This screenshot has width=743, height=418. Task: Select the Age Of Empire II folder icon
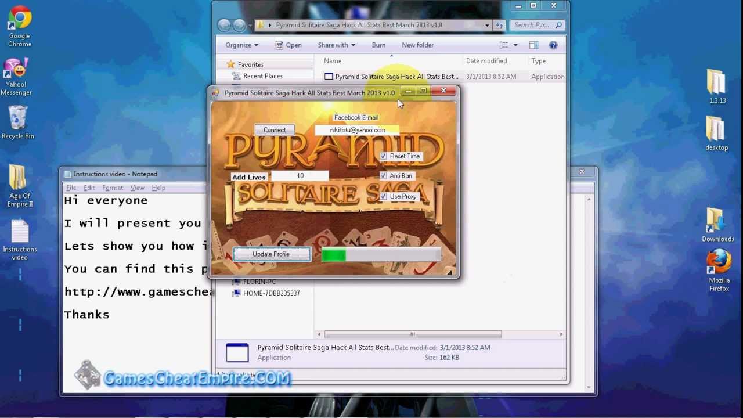point(19,186)
